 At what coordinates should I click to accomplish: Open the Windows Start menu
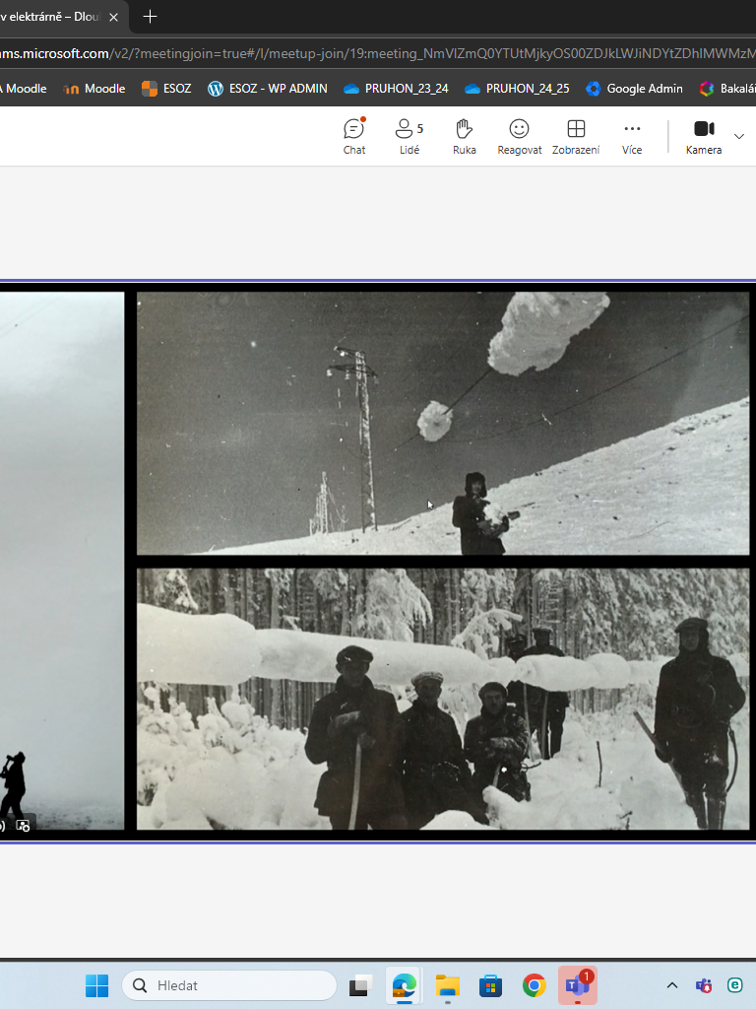click(97, 985)
